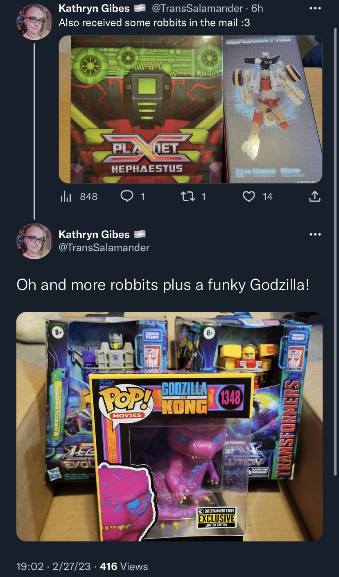Open the 19:02 · 2/27/23 timestamp
This screenshot has height=577, width=339.
coord(54,566)
